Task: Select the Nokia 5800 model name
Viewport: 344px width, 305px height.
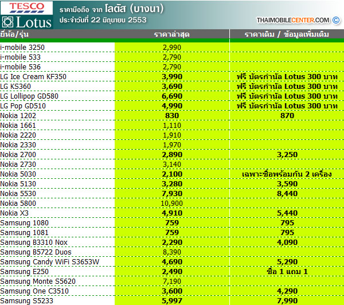Action: (18, 203)
